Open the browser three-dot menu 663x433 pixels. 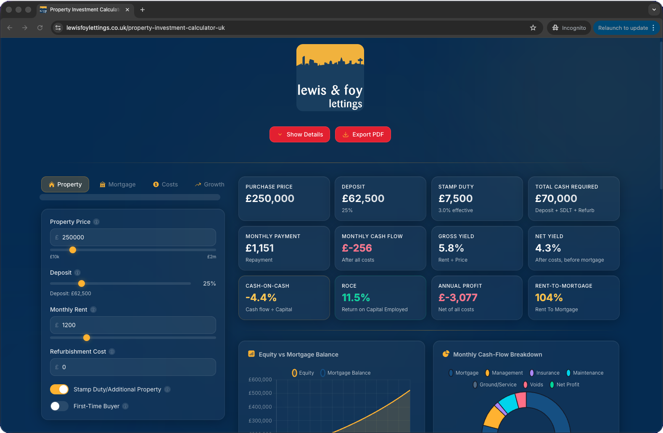point(653,28)
